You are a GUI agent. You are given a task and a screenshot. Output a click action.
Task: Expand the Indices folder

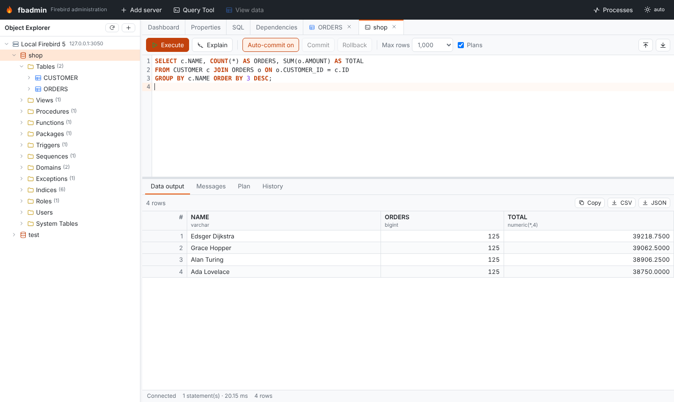coord(22,190)
